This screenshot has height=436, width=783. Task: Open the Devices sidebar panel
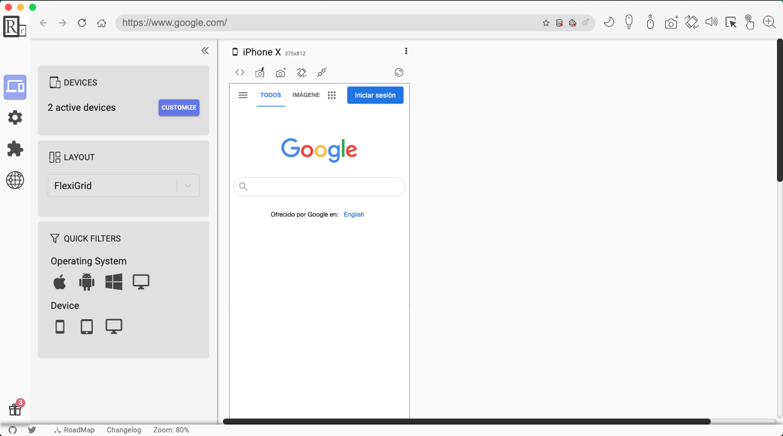[x=15, y=87]
